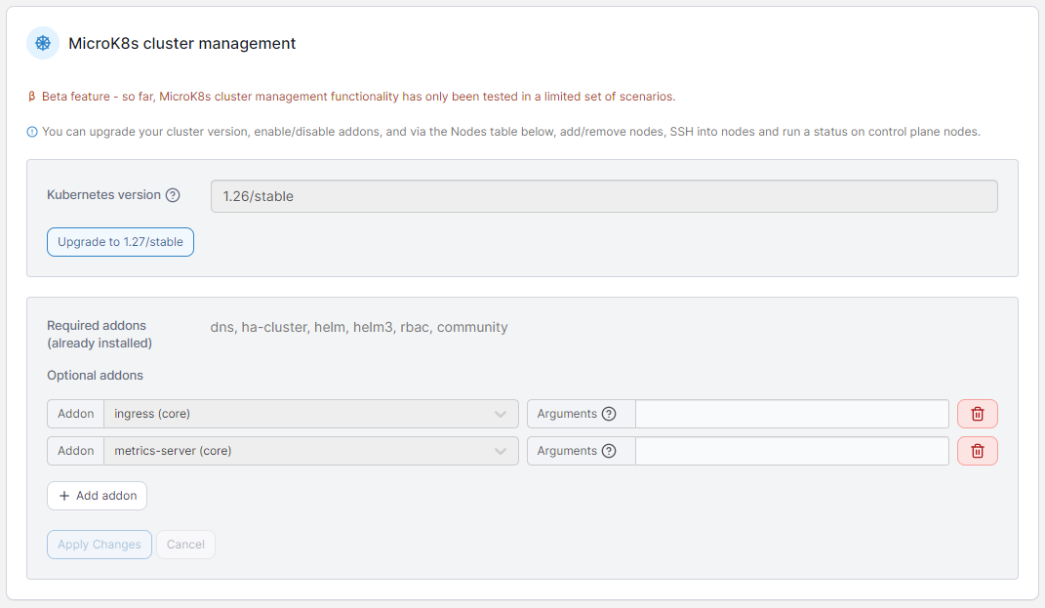Click the required addons list text
Image resolution: width=1045 pixels, height=608 pixels.
click(359, 327)
